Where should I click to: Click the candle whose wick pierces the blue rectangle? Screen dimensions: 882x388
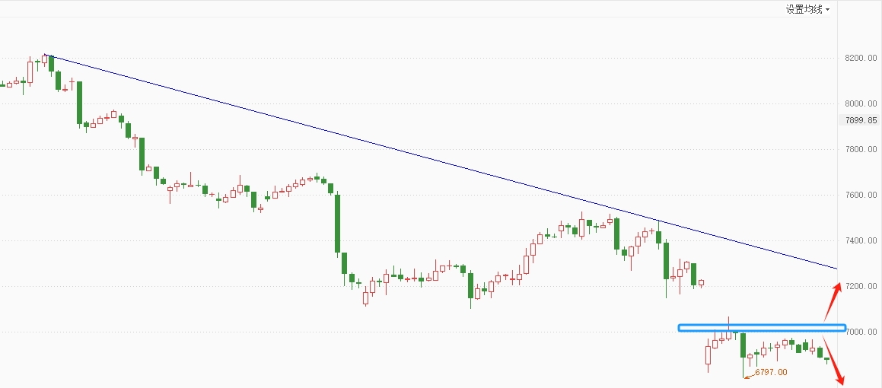(x=729, y=329)
